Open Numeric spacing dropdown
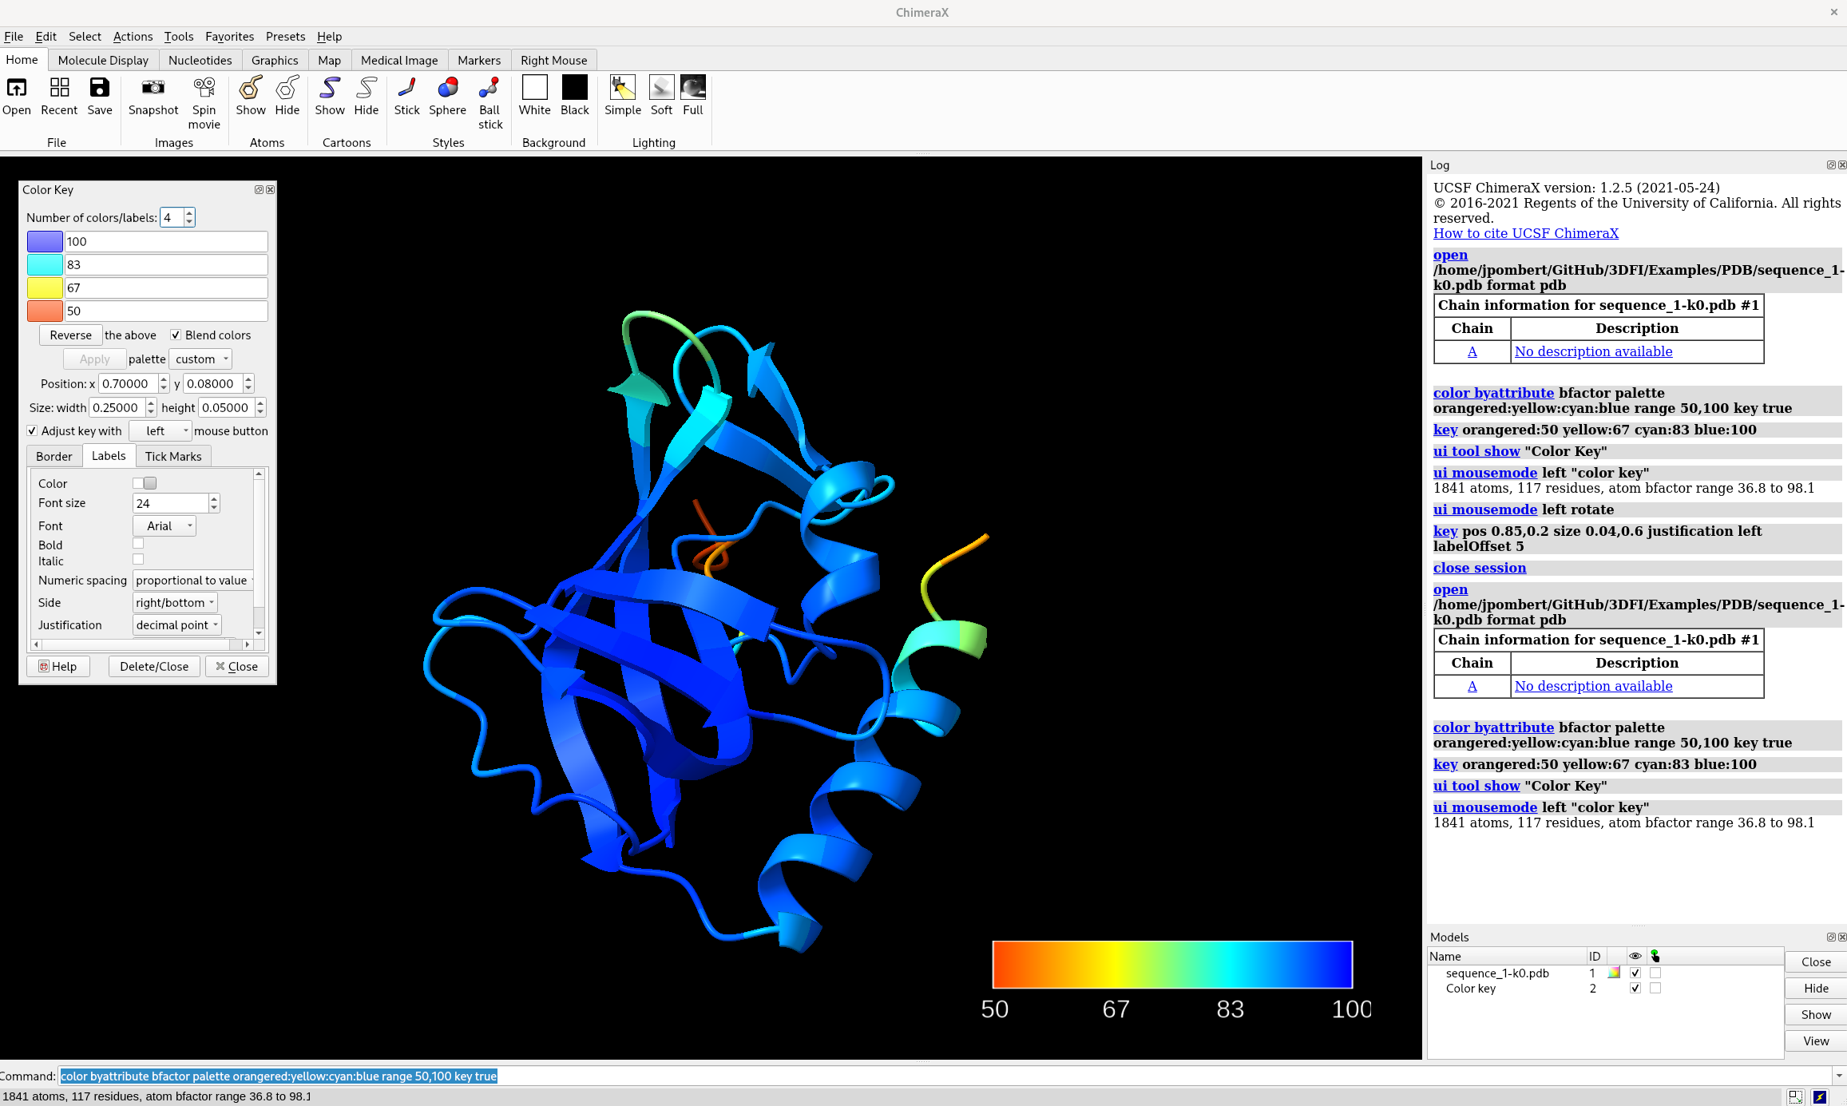This screenshot has width=1847, height=1106. tap(193, 580)
